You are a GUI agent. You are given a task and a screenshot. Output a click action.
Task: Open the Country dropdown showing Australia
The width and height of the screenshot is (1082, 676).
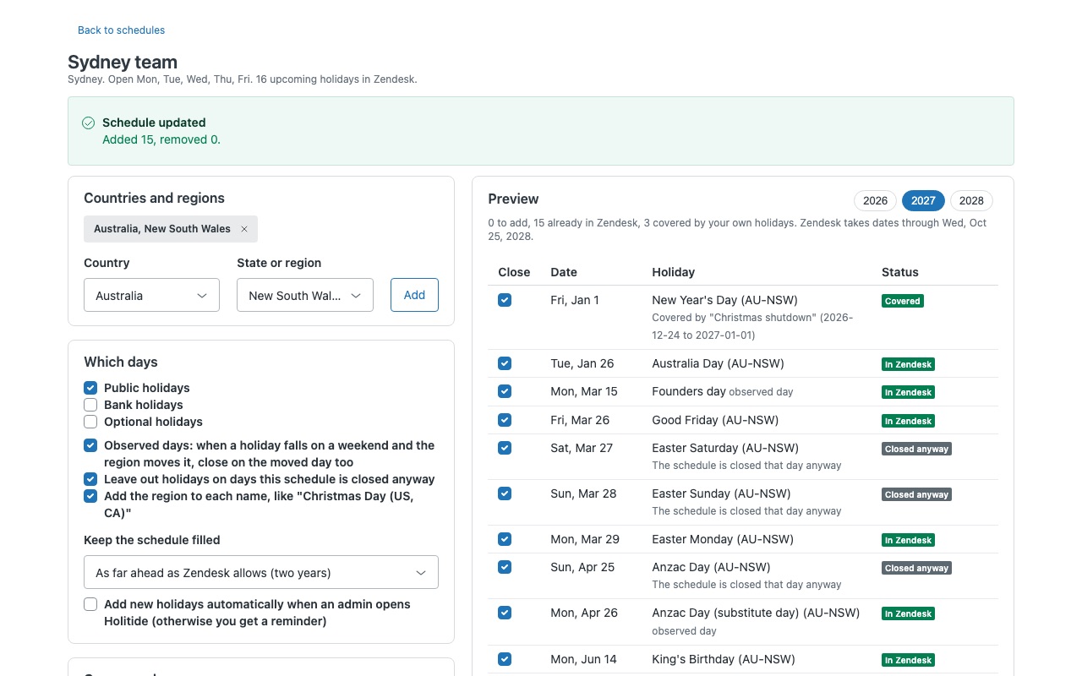tap(151, 295)
